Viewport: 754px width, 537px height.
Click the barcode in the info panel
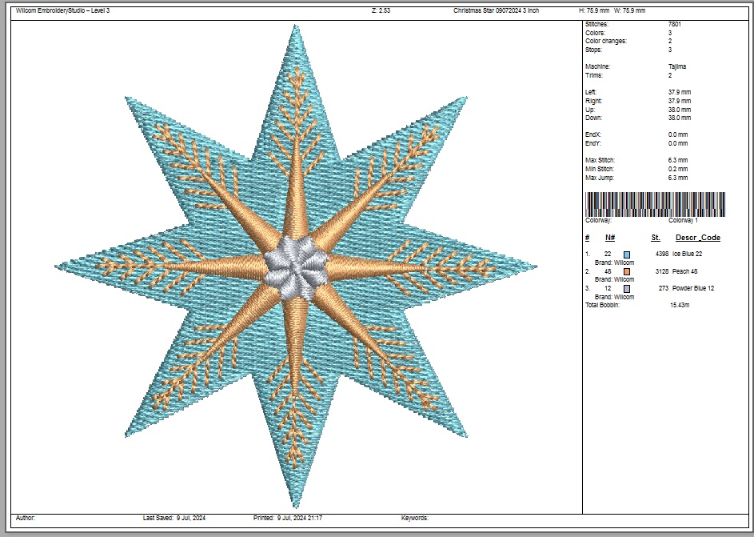pos(655,204)
